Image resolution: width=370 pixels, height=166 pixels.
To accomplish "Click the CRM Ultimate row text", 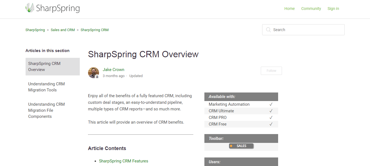I will (x=221, y=111).
